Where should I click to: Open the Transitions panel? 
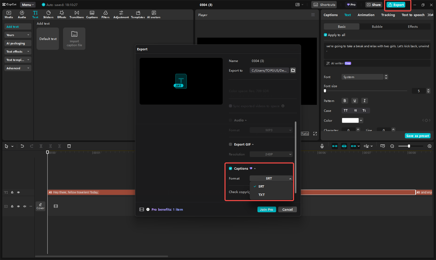(x=77, y=14)
